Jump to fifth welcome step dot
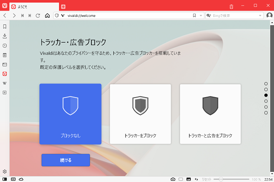Viewport: 274px width, 182px height. click(x=266, y=107)
